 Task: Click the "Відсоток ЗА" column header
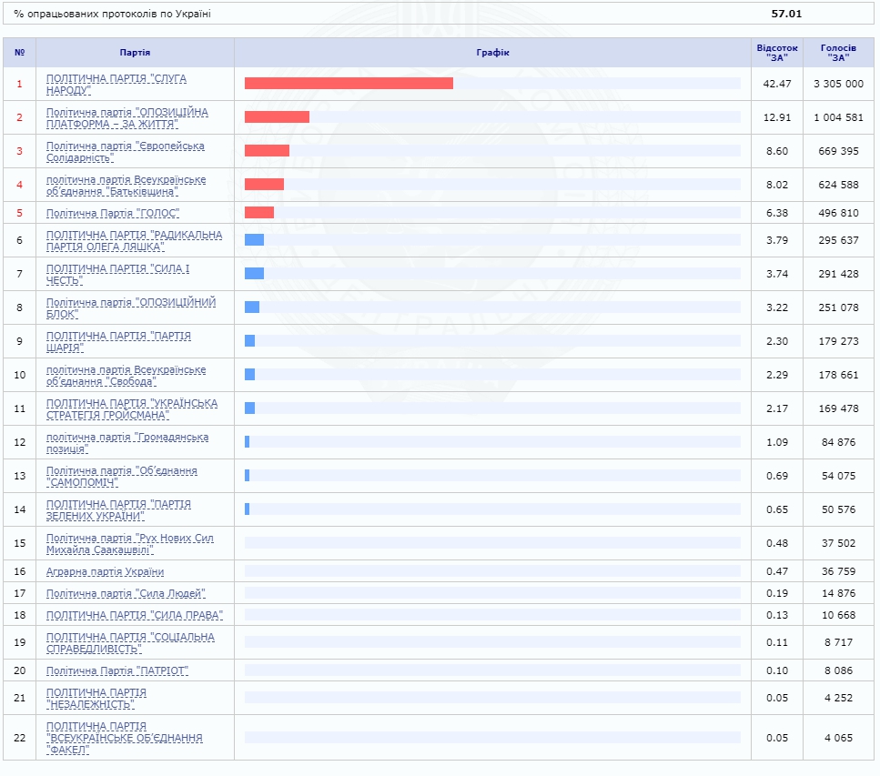(776, 53)
